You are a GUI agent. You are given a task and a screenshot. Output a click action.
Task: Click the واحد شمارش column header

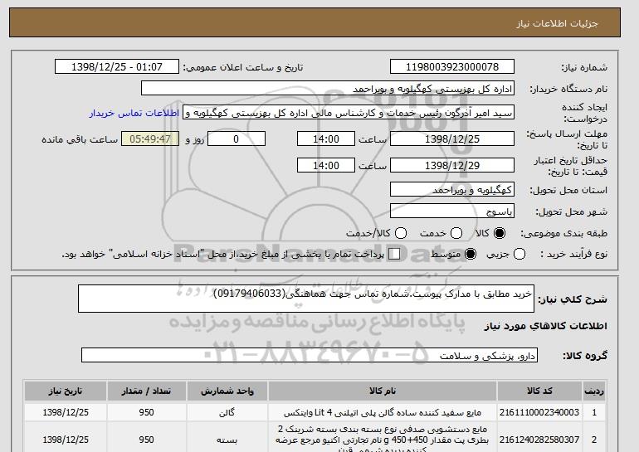pyautogui.click(x=227, y=391)
